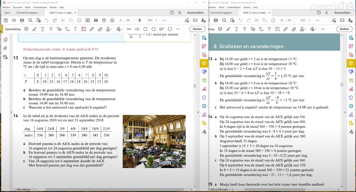Select the draw polygon tool
The image size is (356, 192).
click(x=170, y=29)
